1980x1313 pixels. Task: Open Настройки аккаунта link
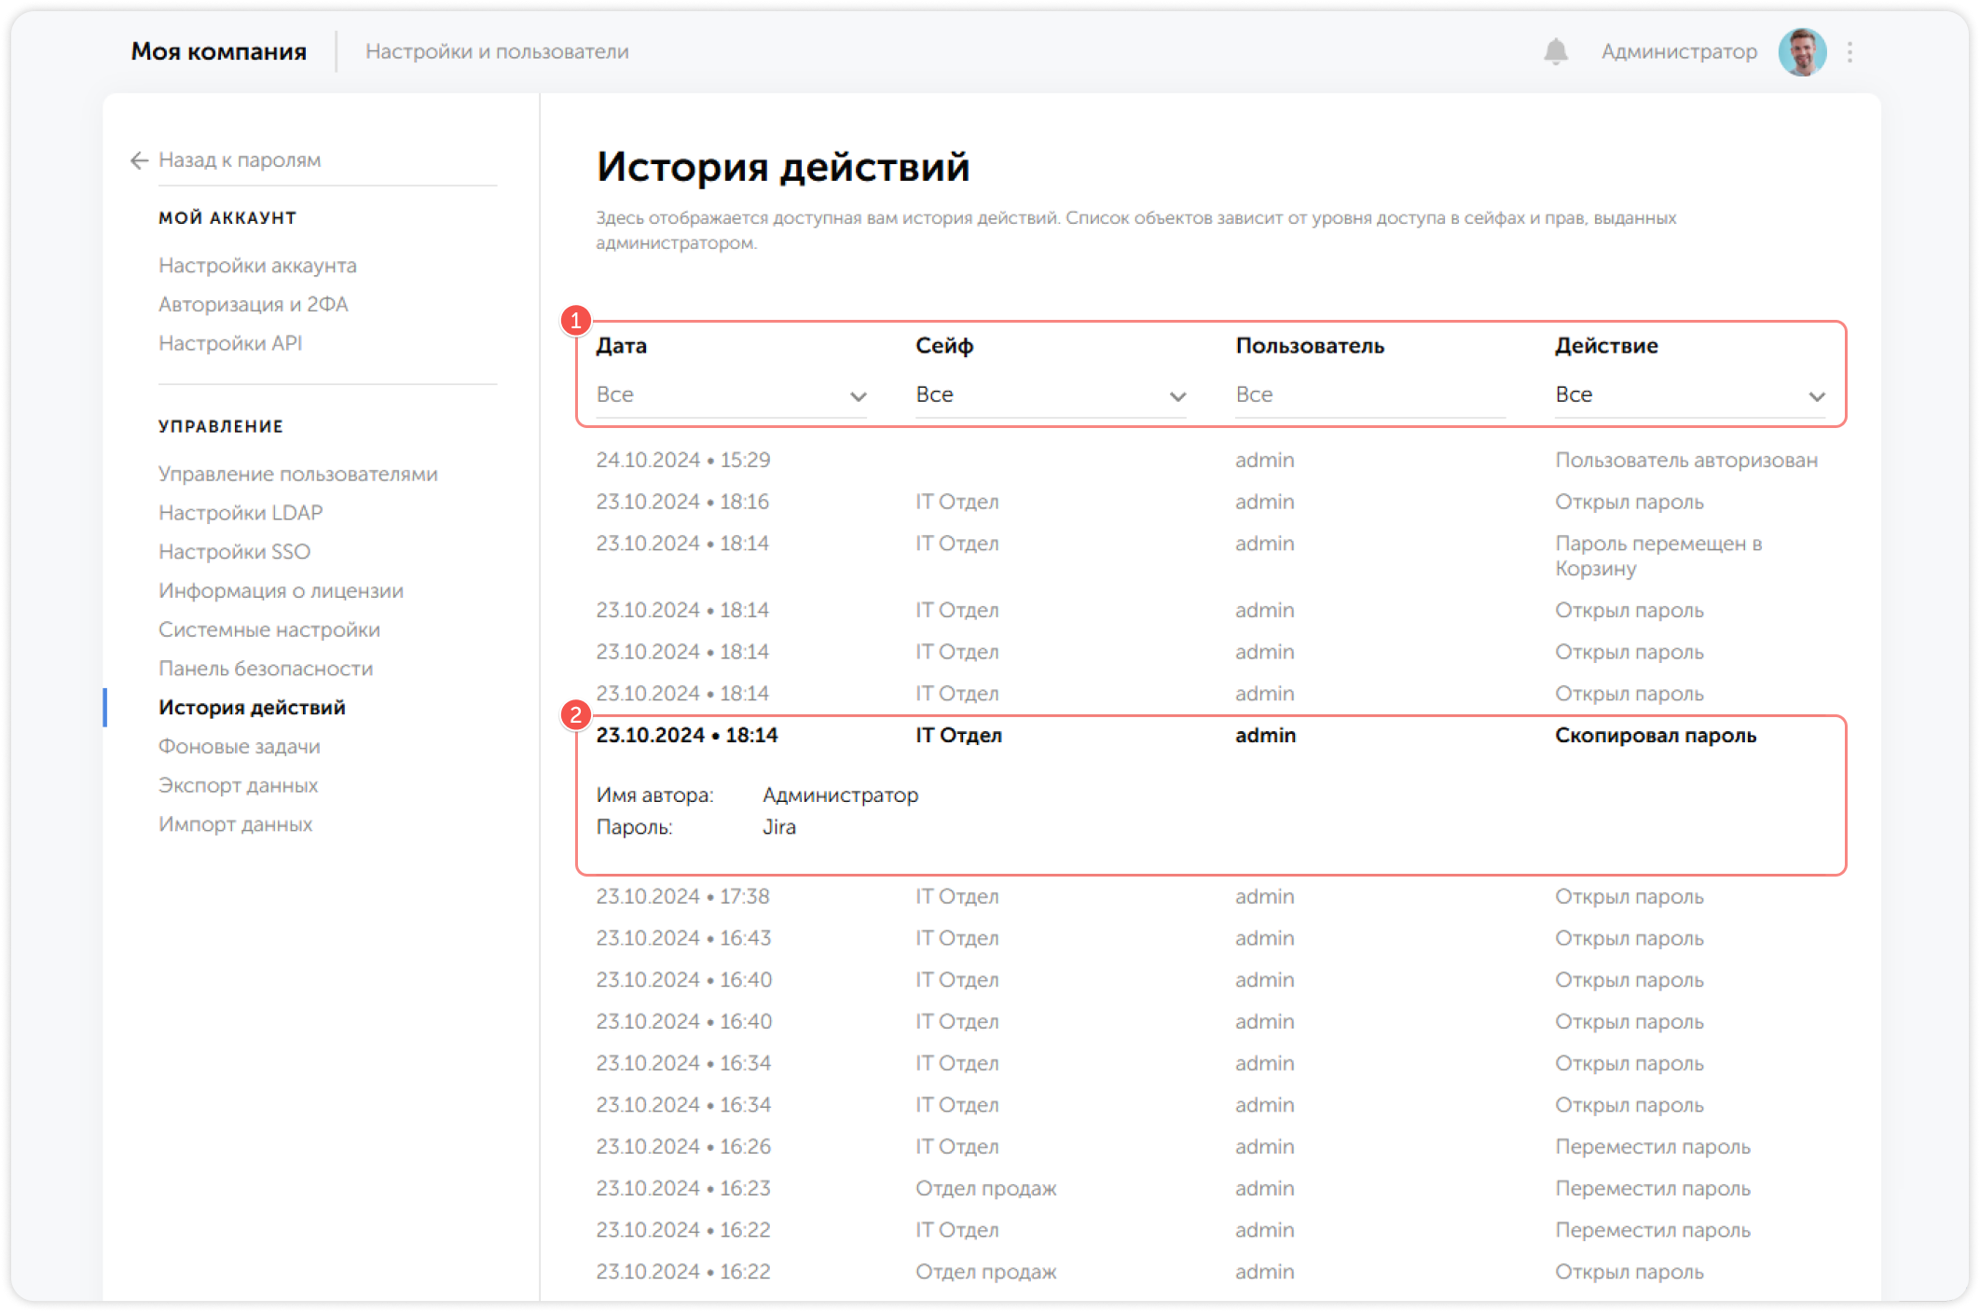(257, 266)
